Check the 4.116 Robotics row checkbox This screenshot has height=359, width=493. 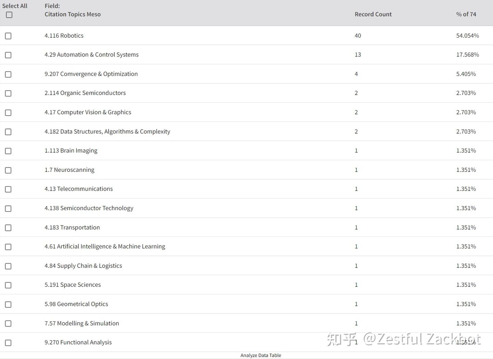8,36
